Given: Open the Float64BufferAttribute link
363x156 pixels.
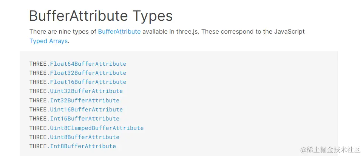Looking at the screenshot, I should tap(88, 64).
